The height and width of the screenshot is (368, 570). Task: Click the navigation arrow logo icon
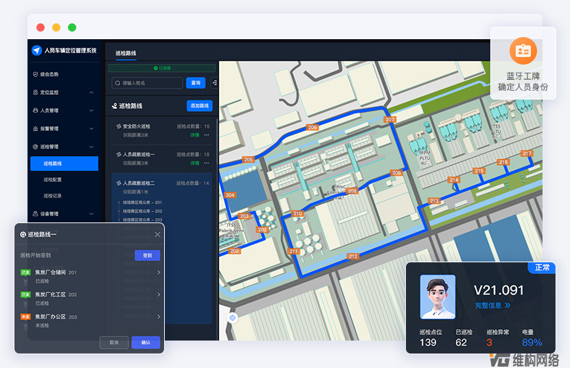coord(36,50)
